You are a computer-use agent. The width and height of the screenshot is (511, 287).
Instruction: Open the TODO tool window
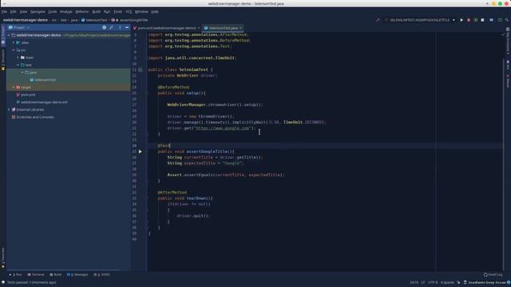101,274
